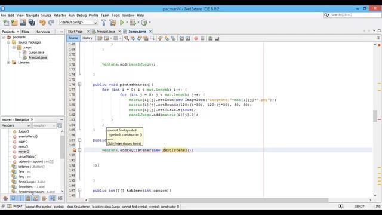The width and height of the screenshot is (382, 215).
Task: Select Juego.java in the Projects tree
Action: [36, 52]
